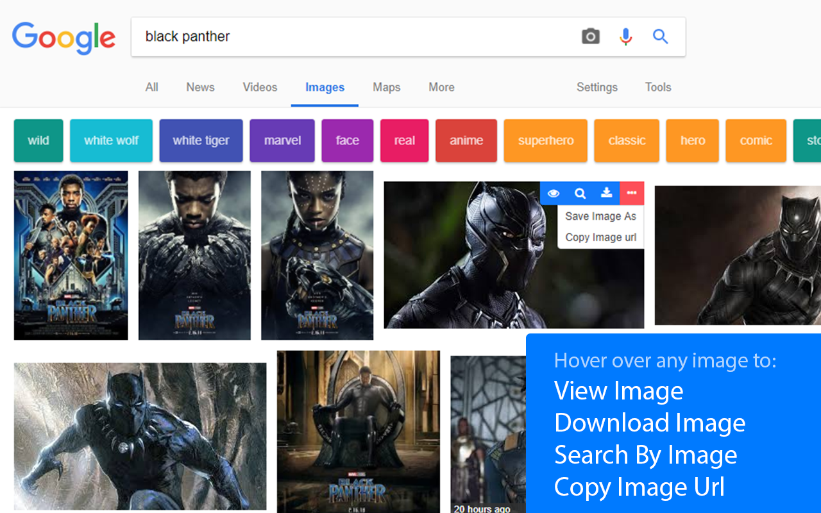The height and width of the screenshot is (513, 821).
Task: Choose Save Image As from the menu
Action: pos(601,216)
